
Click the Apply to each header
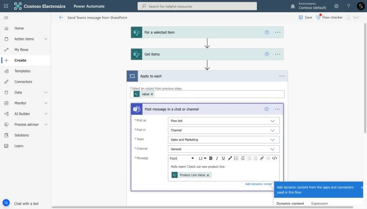(207, 76)
